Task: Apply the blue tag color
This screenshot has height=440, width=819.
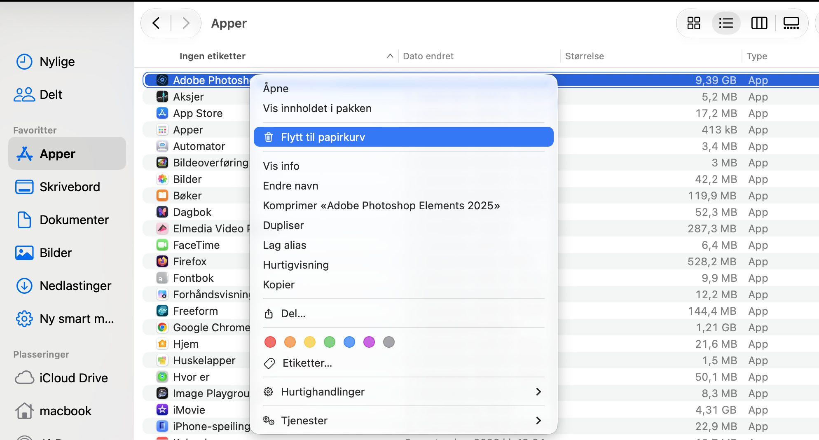Action: coord(349,342)
